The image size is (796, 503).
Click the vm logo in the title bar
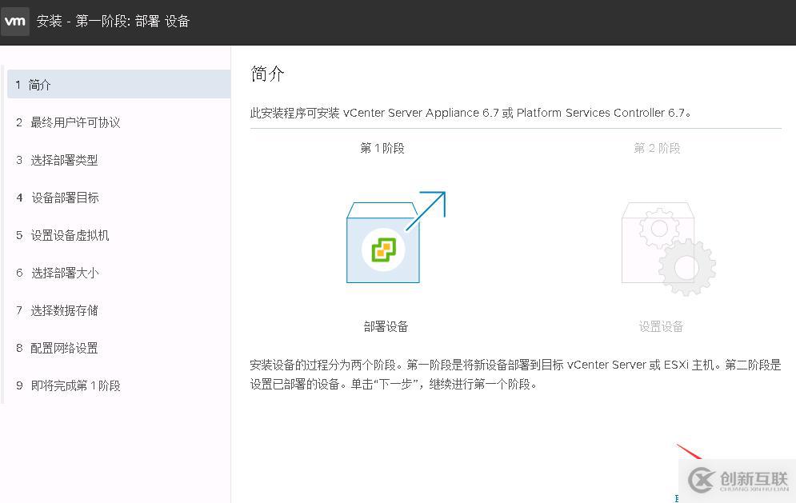[15, 22]
